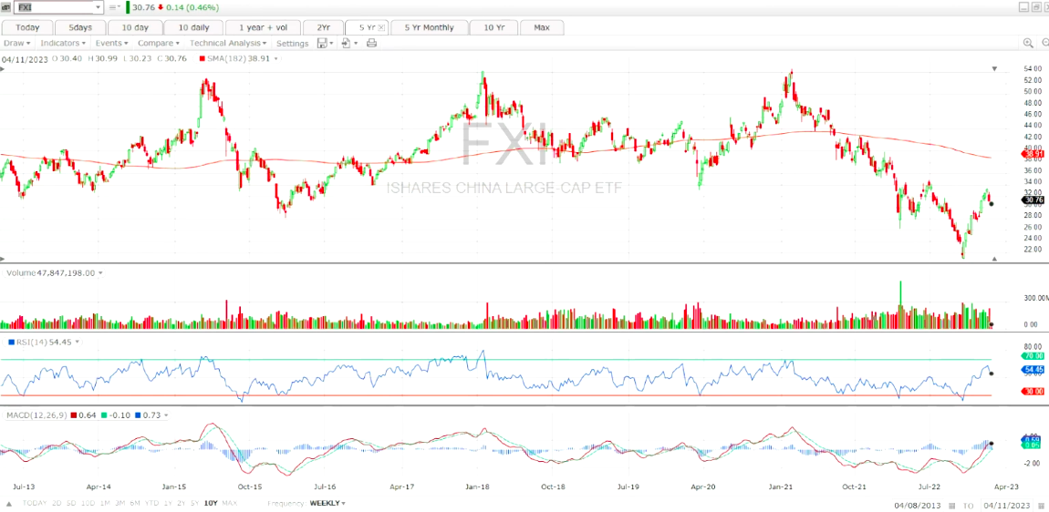1049x512 pixels.
Task: Click the blue RSI(14) color swatch
Action: pyautogui.click(x=11, y=342)
